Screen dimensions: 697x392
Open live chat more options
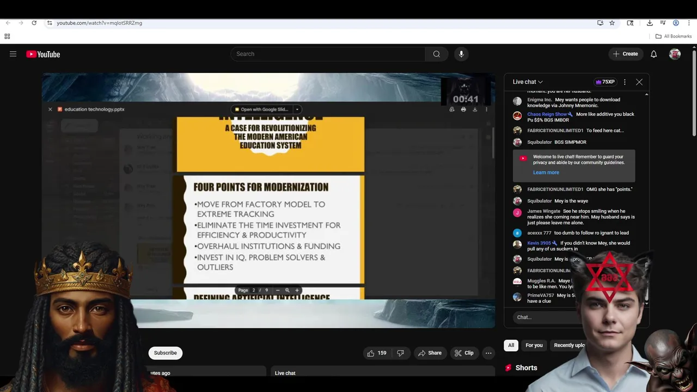point(625,82)
